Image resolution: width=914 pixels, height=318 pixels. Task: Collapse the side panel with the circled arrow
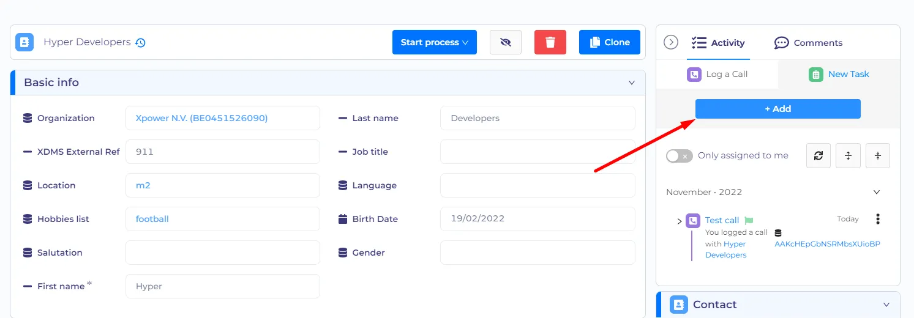tap(672, 42)
